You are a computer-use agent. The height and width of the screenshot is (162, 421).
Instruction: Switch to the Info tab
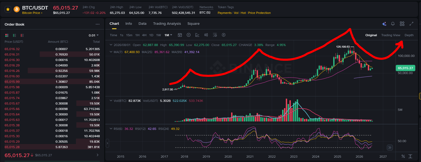pos(128,24)
